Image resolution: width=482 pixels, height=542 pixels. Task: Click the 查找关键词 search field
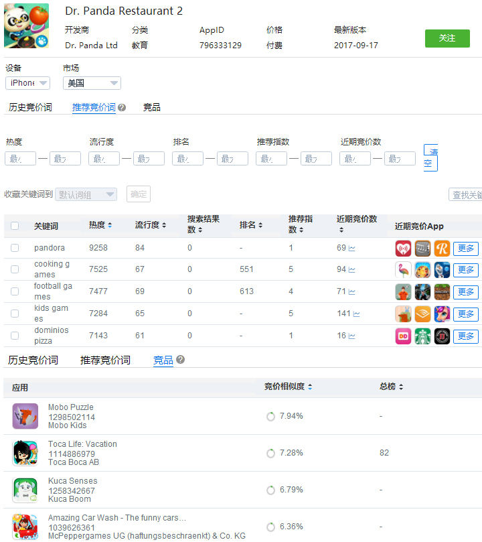pos(465,194)
